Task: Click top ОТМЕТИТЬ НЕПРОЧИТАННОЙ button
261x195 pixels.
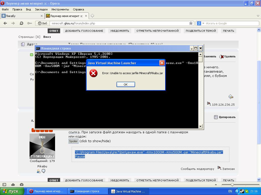Action: [x=158, y=31]
